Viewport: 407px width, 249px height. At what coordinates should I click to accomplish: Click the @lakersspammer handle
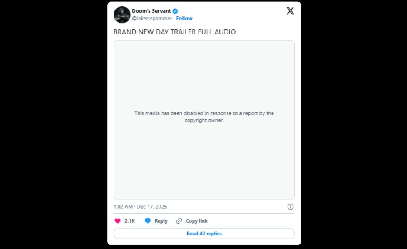coord(152,19)
